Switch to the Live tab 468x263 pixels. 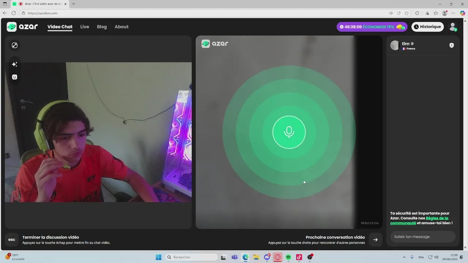(84, 27)
